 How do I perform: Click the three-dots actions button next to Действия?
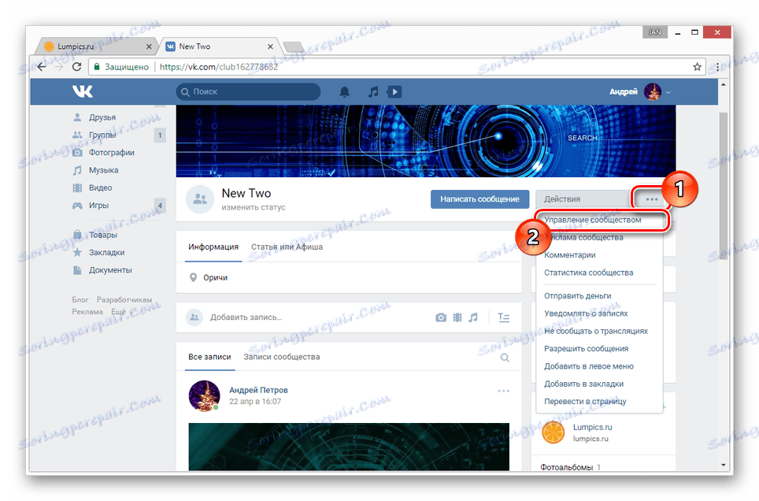coord(652,199)
